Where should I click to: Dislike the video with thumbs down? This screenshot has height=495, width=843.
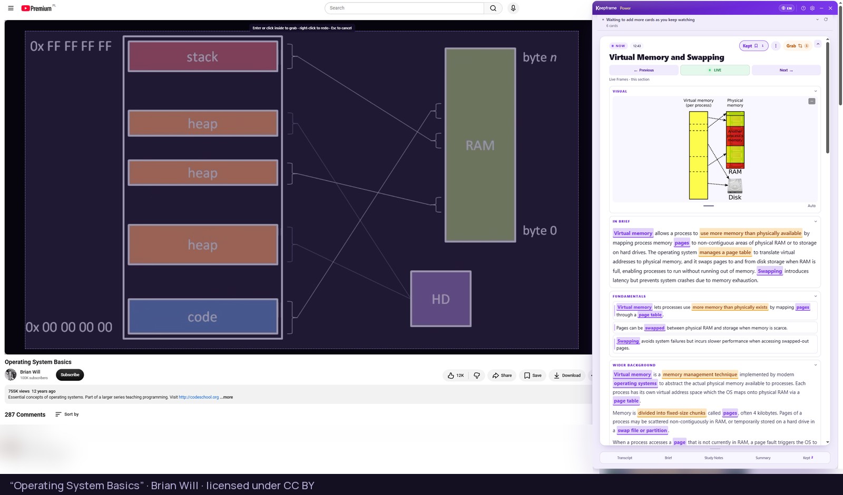point(477,375)
